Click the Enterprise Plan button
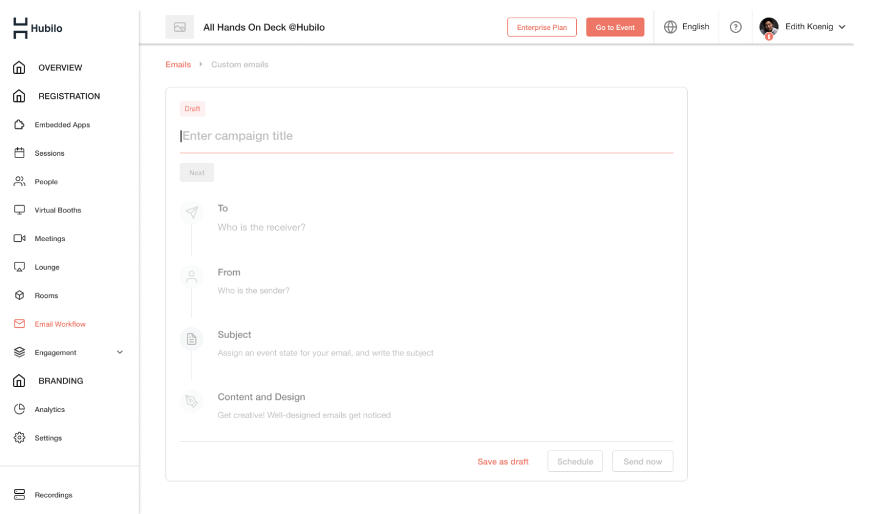 [541, 27]
